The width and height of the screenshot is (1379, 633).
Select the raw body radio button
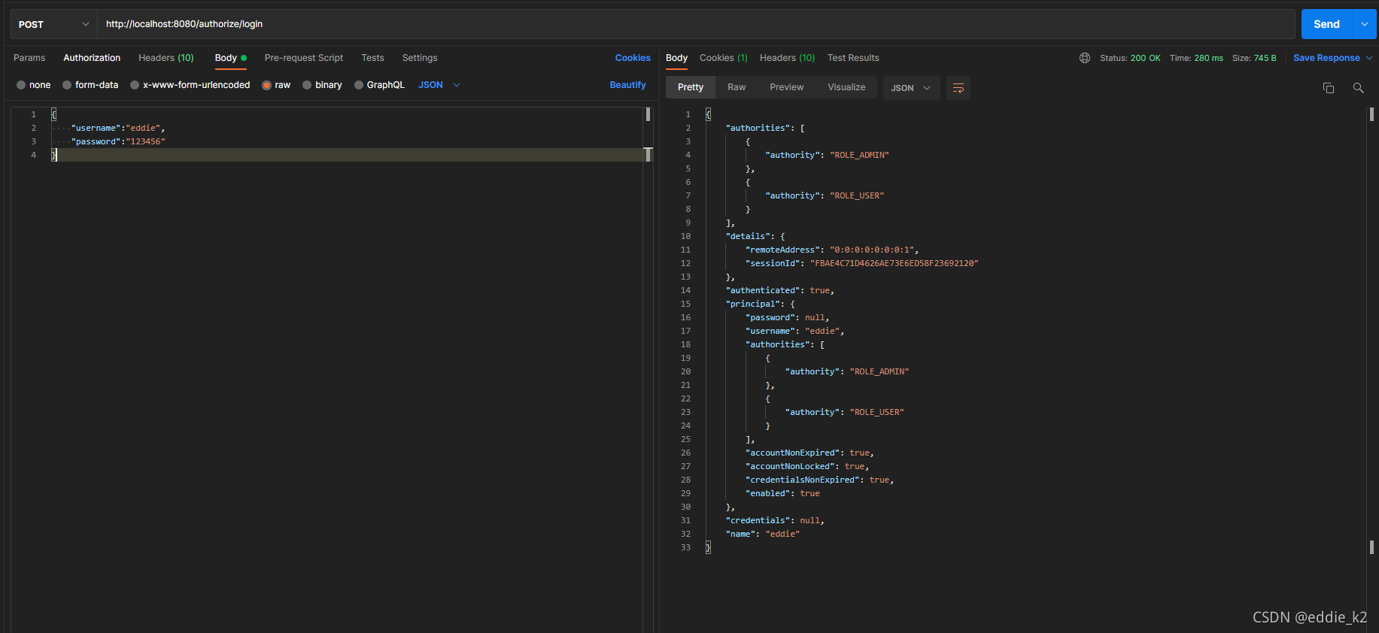(x=266, y=85)
